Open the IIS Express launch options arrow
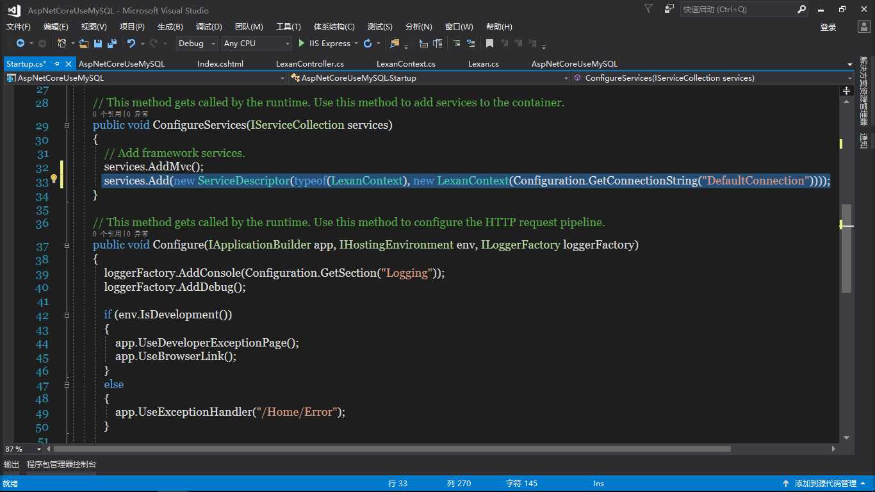Viewport: 875px width, 492px height. (356, 44)
